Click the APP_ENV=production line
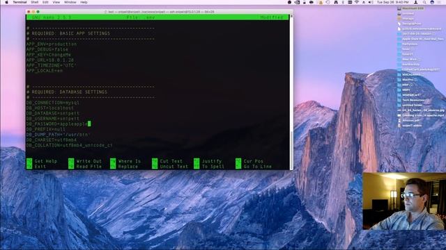This screenshot has height=250, width=446. (x=52, y=44)
